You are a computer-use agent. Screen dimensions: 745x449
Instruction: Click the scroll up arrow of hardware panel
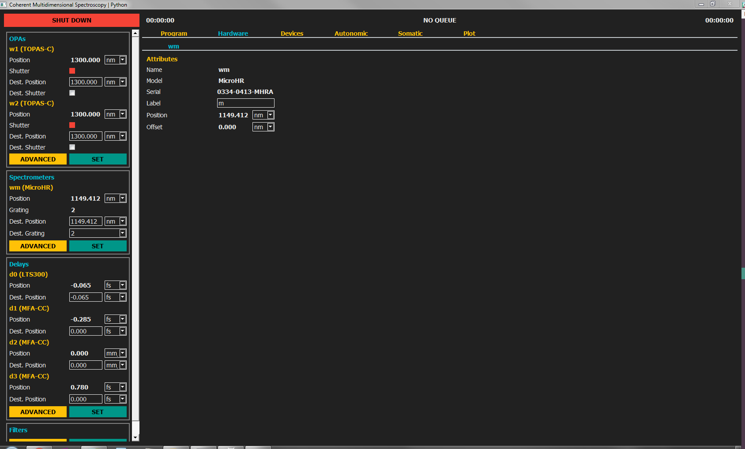coord(135,34)
